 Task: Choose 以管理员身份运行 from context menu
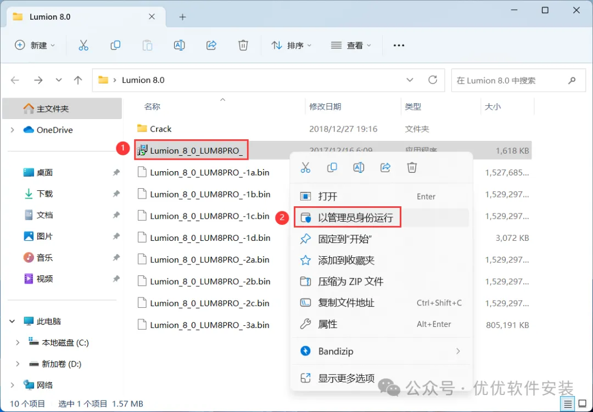coord(381,218)
